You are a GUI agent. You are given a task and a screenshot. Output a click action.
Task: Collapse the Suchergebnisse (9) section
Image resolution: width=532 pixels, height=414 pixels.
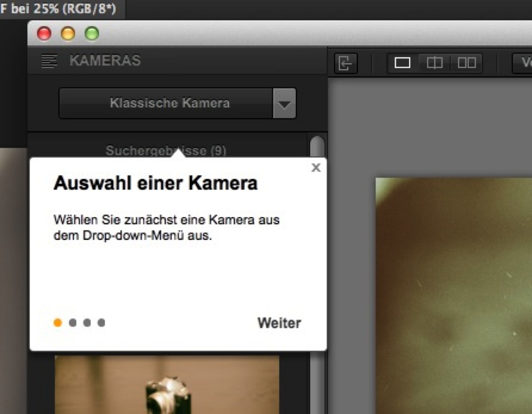coord(165,151)
